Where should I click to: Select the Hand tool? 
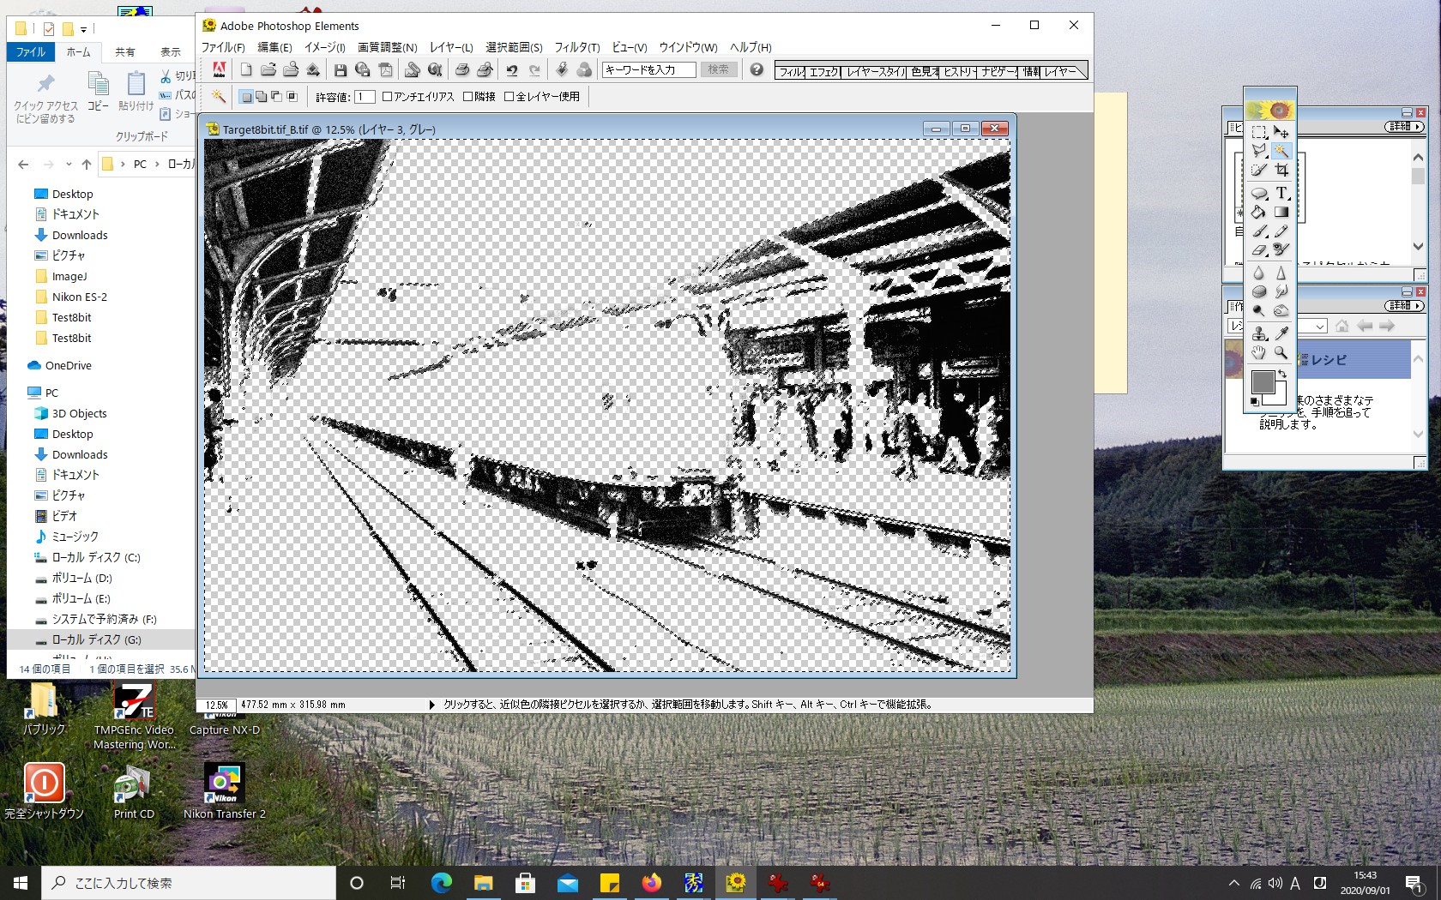click(x=1258, y=352)
